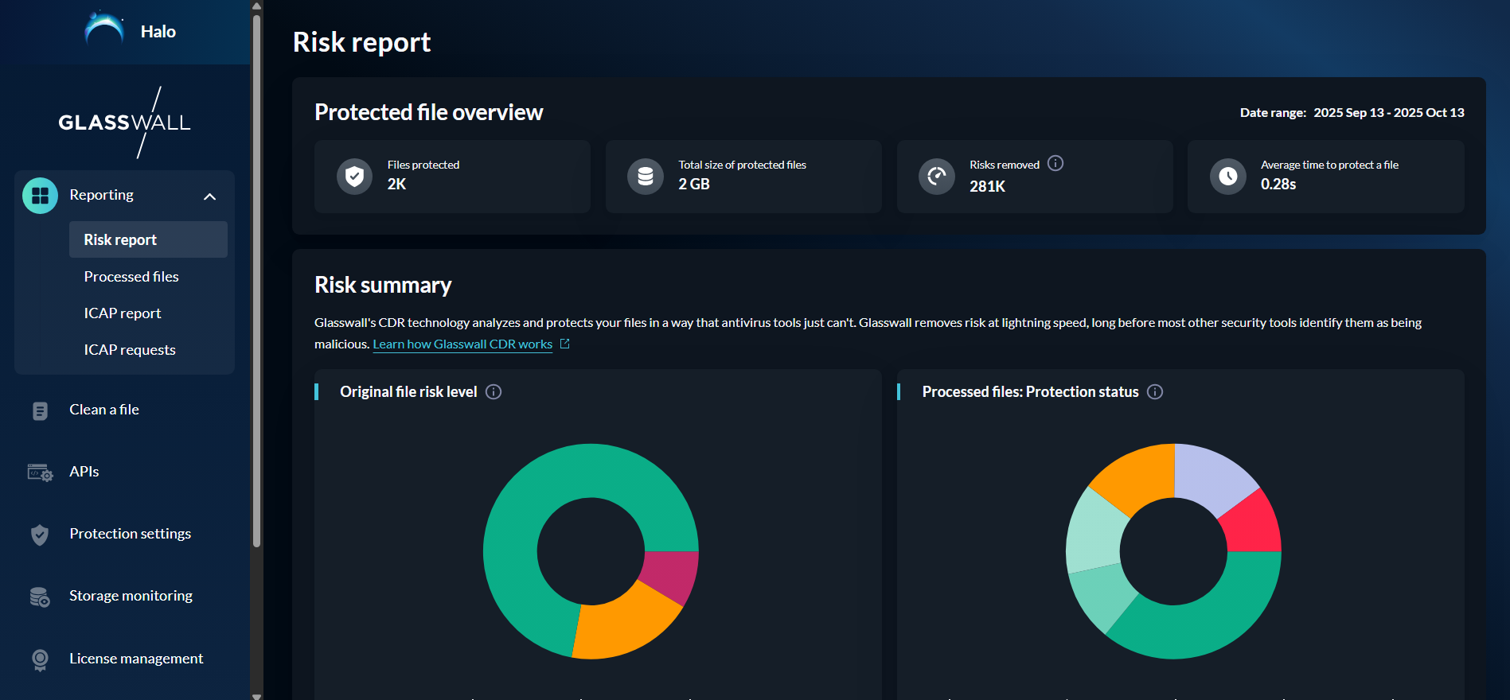The height and width of the screenshot is (700, 1510).
Task: Click the sidebar vertical scrollbar
Action: (256, 278)
